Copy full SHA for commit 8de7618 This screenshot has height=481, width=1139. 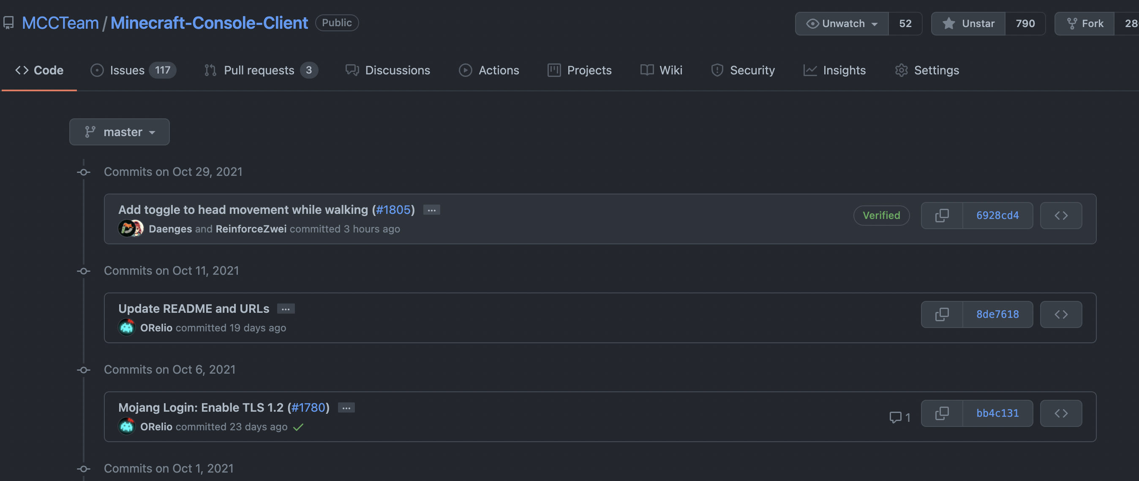[x=942, y=314]
